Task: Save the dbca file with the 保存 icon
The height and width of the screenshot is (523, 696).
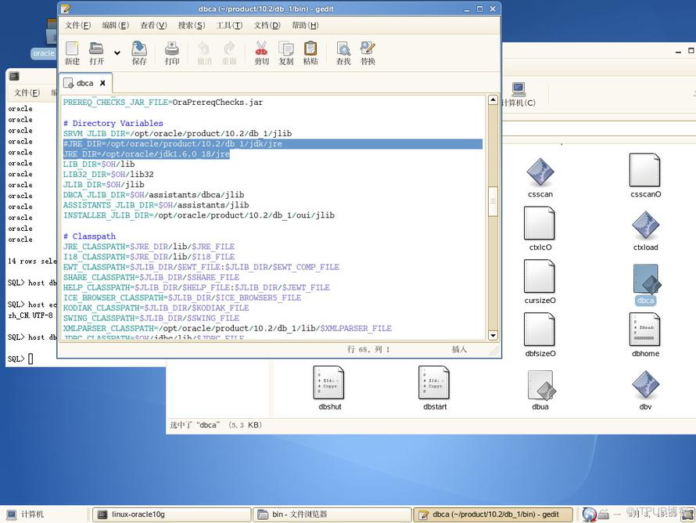Action: point(139,53)
